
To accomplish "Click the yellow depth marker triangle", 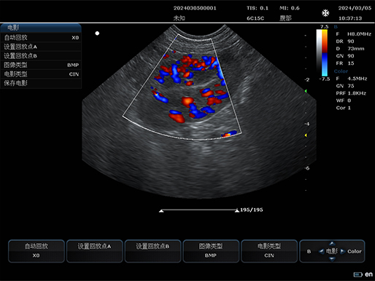I will coord(306,135).
